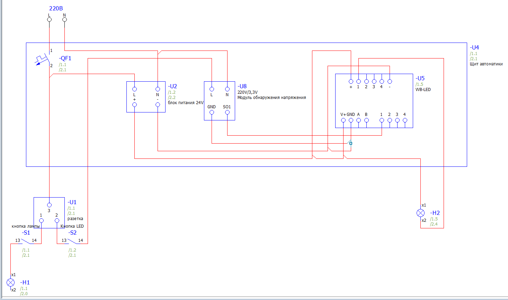Click the L supply terminal under 220B
The height and width of the screenshot is (300, 508).
(49, 19)
